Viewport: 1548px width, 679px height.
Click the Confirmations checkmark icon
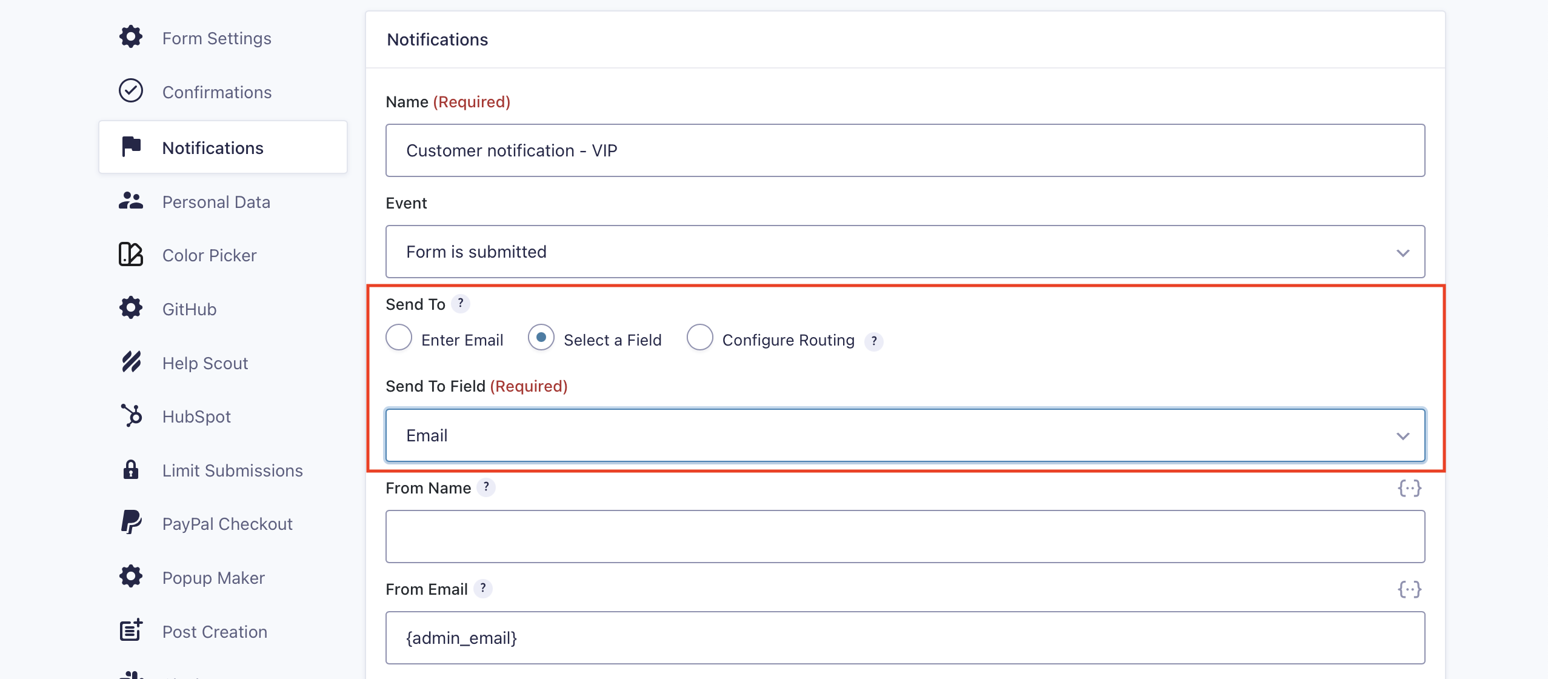[x=131, y=91]
